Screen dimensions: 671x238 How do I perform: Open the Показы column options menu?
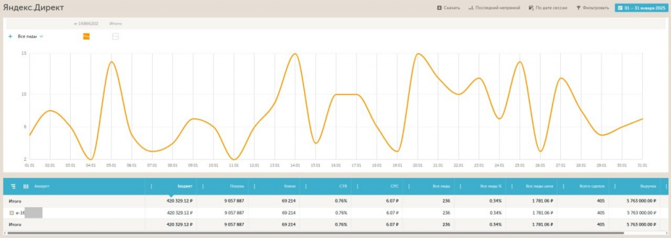pyautogui.click(x=203, y=186)
